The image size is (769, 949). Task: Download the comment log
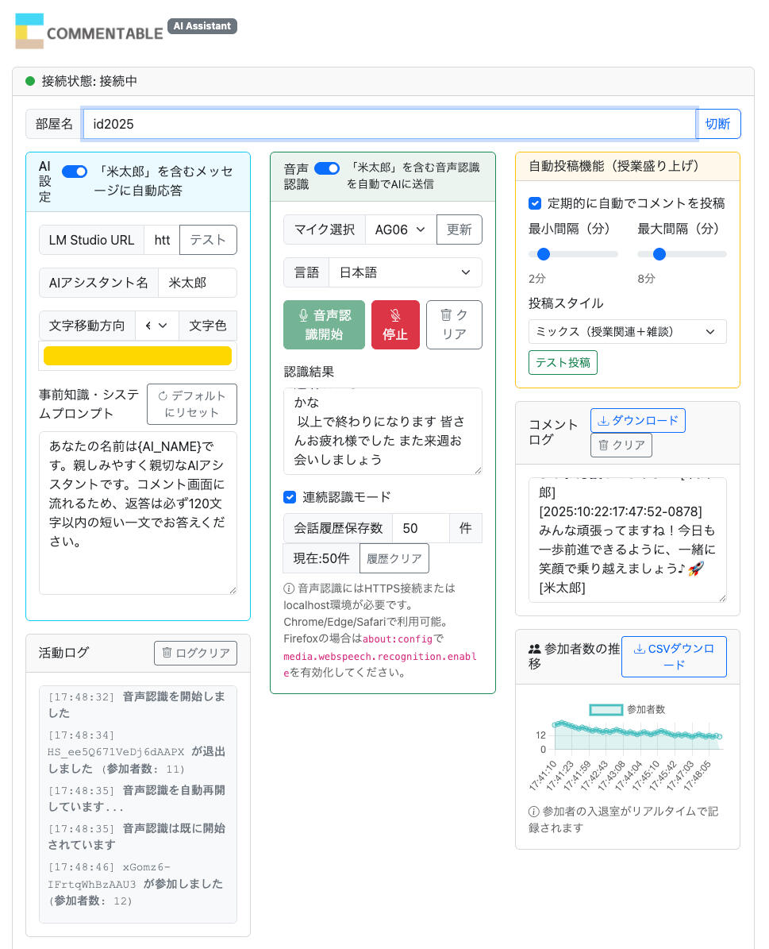[637, 420]
